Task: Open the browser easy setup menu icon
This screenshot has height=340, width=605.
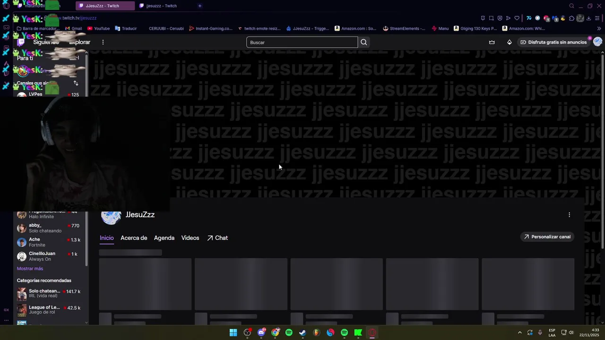Action: click(597, 18)
